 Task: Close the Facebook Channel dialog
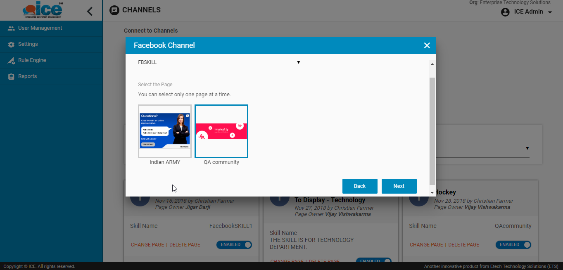tap(427, 45)
